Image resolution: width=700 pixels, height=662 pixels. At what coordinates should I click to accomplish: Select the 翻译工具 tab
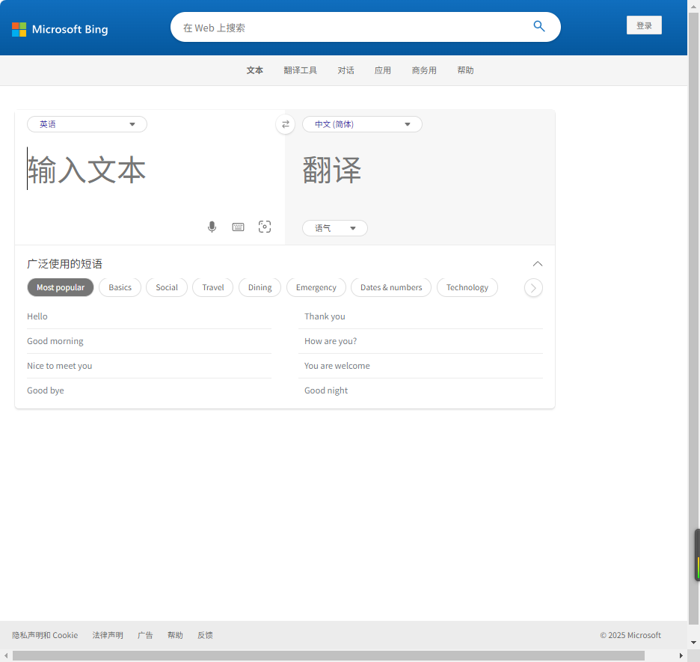300,70
